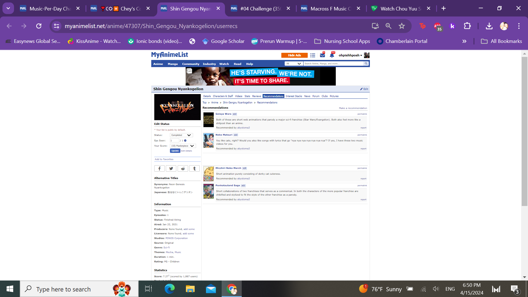Increment episodes seen with plus icon

(185, 141)
